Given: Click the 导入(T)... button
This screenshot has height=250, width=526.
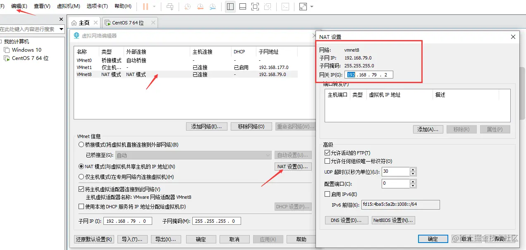Looking at the screenshot, I should click(x=132, y=239).
